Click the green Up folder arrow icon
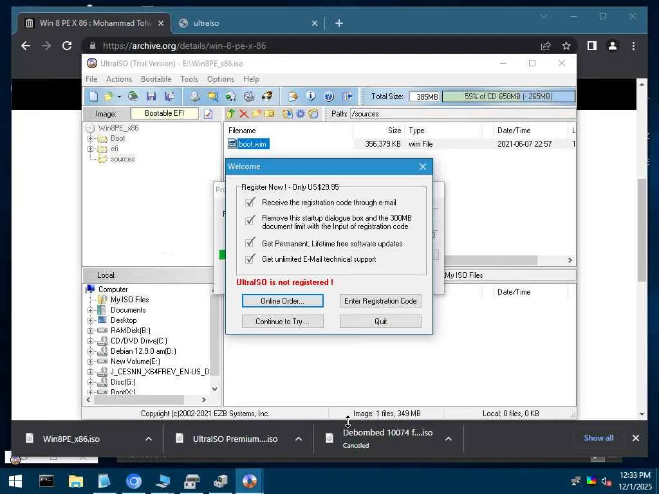Image resolution: width=659 pixels, height=494 pixels. pos(231,113)
